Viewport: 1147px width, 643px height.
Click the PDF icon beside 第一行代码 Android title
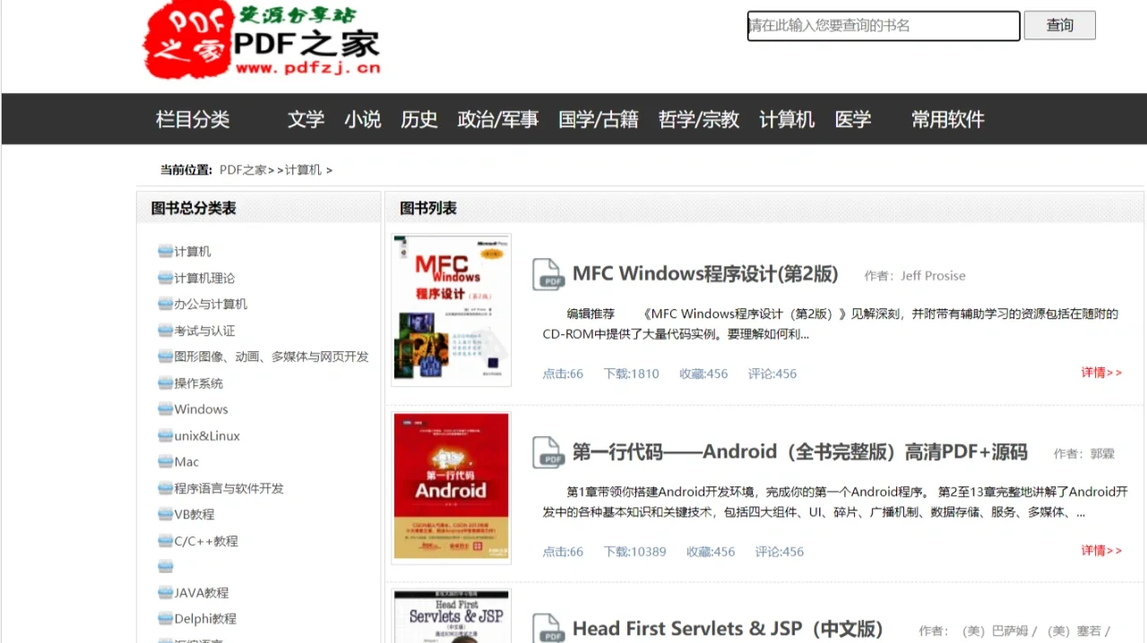[x=548, y=452]
